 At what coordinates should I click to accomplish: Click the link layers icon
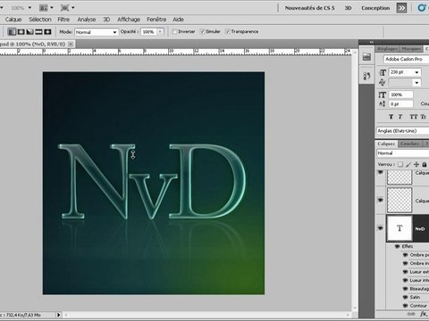(411, 314)
